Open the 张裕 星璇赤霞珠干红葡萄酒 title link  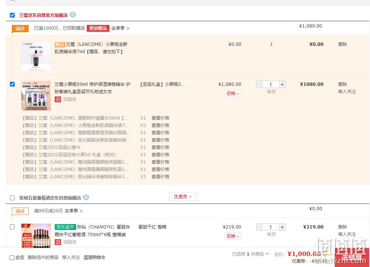click(93, 231)
